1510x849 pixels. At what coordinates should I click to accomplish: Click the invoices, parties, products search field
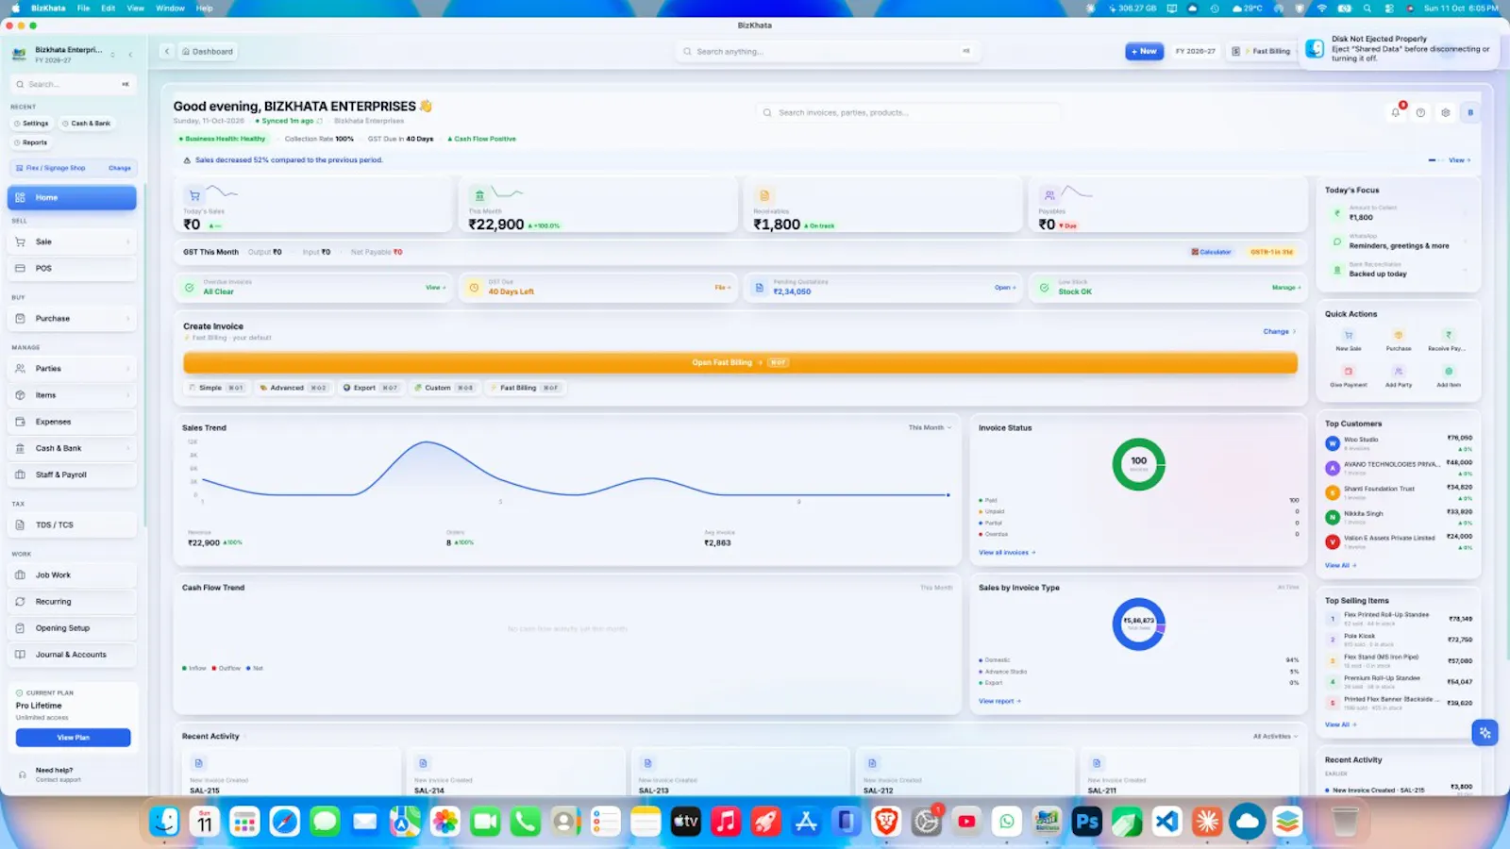[x=911, y=113]
